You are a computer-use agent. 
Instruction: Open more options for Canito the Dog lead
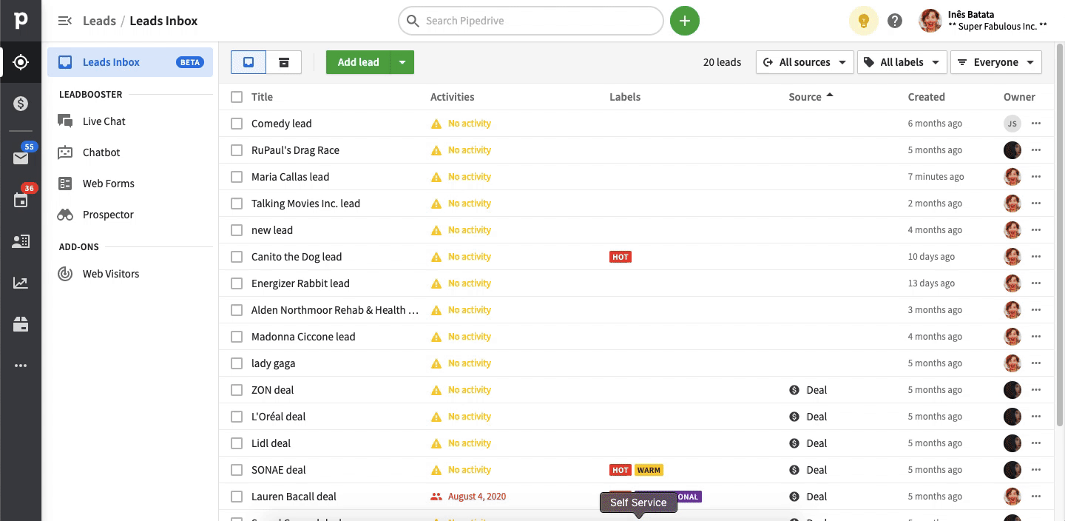(1036, 257)
